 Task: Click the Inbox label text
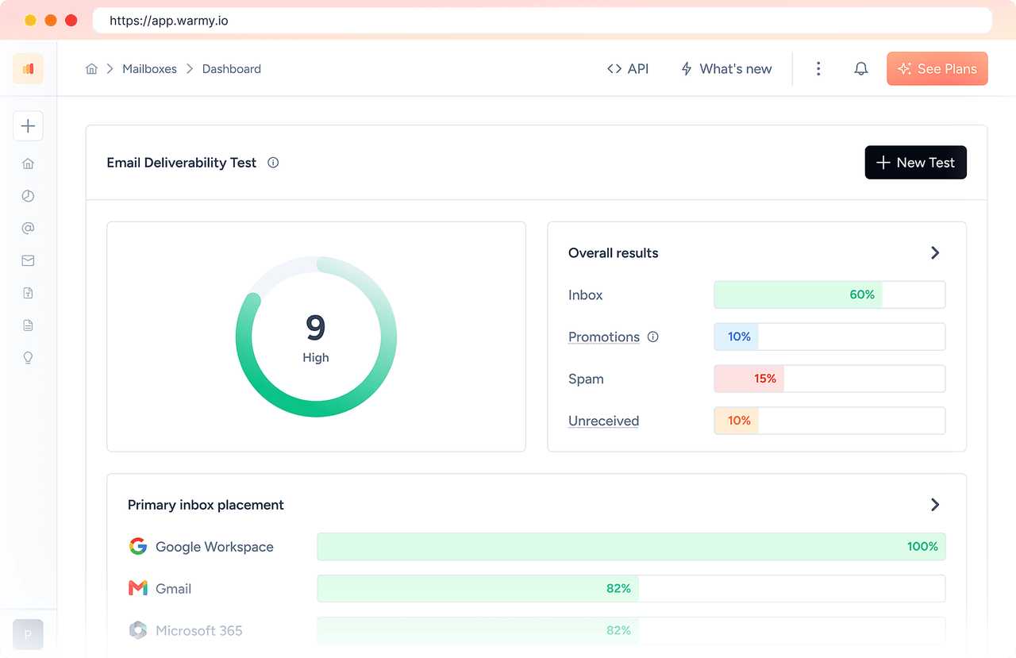pyautogui.click(x=586, y=294)
